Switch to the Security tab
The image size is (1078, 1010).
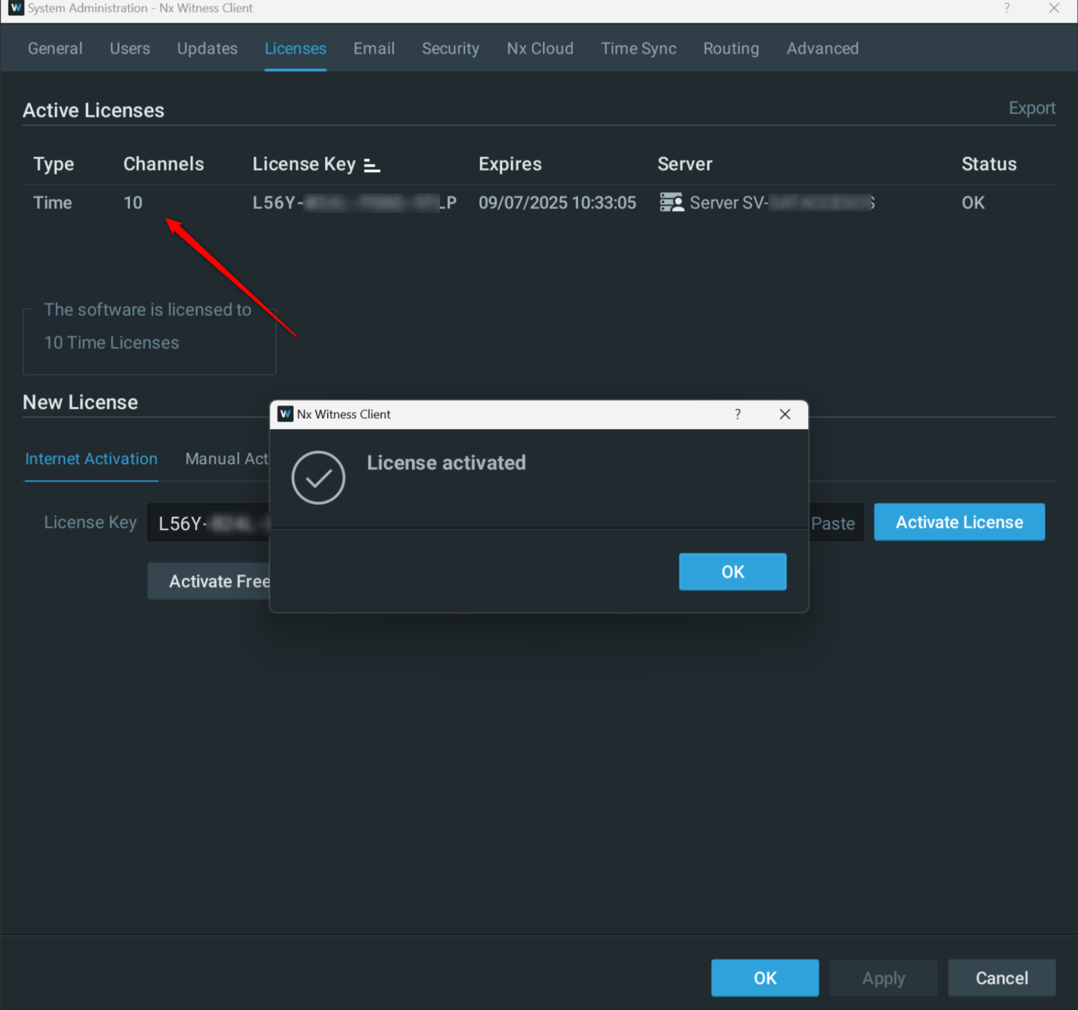pyautogui.click(x=450, y=48)
